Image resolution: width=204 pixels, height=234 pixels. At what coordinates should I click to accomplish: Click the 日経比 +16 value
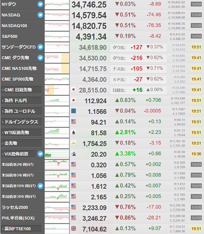[137, 90]
